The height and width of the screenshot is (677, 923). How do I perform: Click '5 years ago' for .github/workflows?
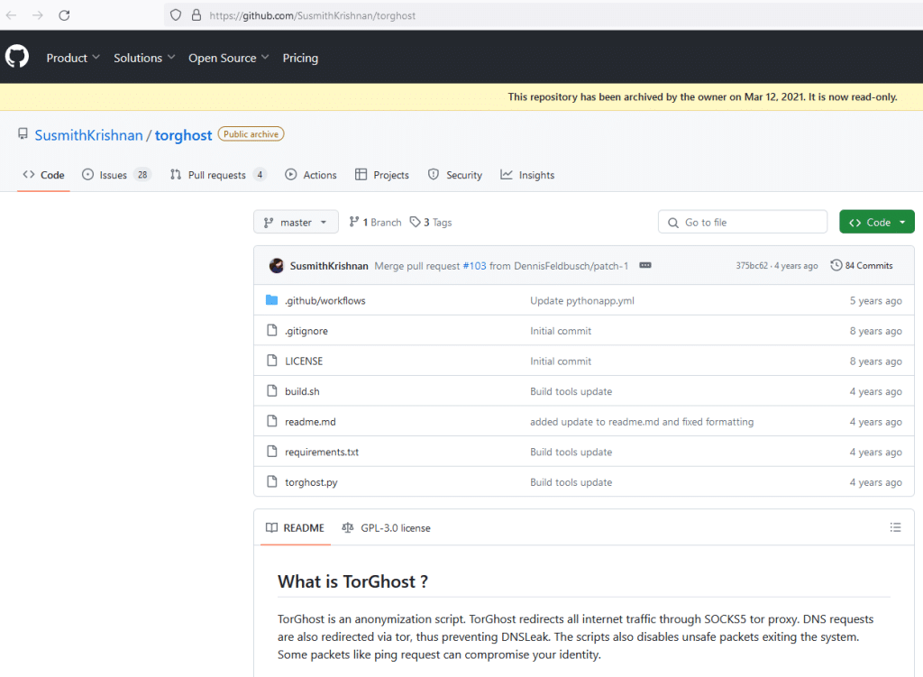click(x=875, y=301)
